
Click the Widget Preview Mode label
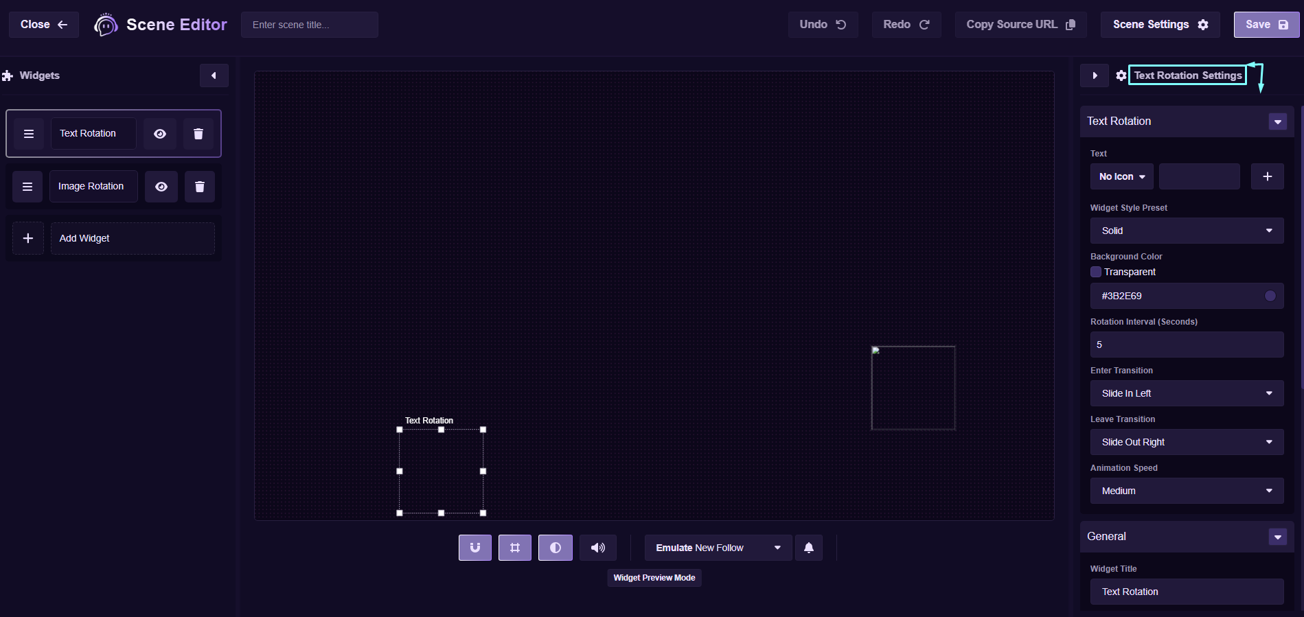pyautogui.click(x=654, y=578)
